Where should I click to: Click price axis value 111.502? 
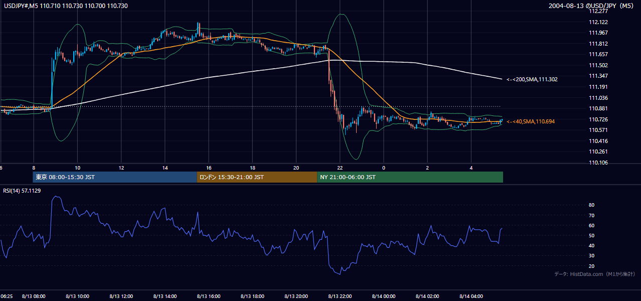tap(599, 65)
